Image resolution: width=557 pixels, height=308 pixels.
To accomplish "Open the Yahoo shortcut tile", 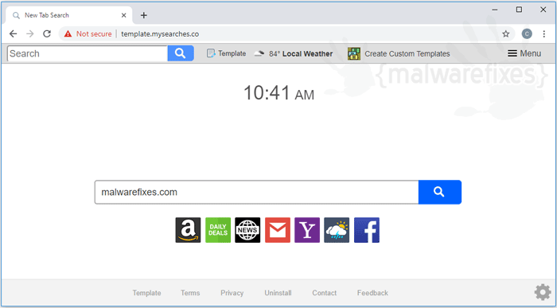I will point(307,230).
